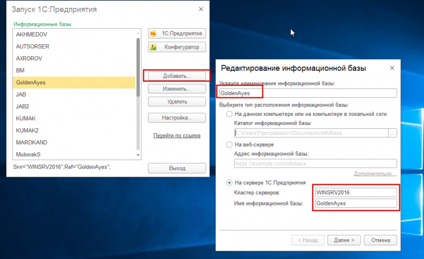Select AXROROV infobase

pyautogui.click(x=74, y=59)
